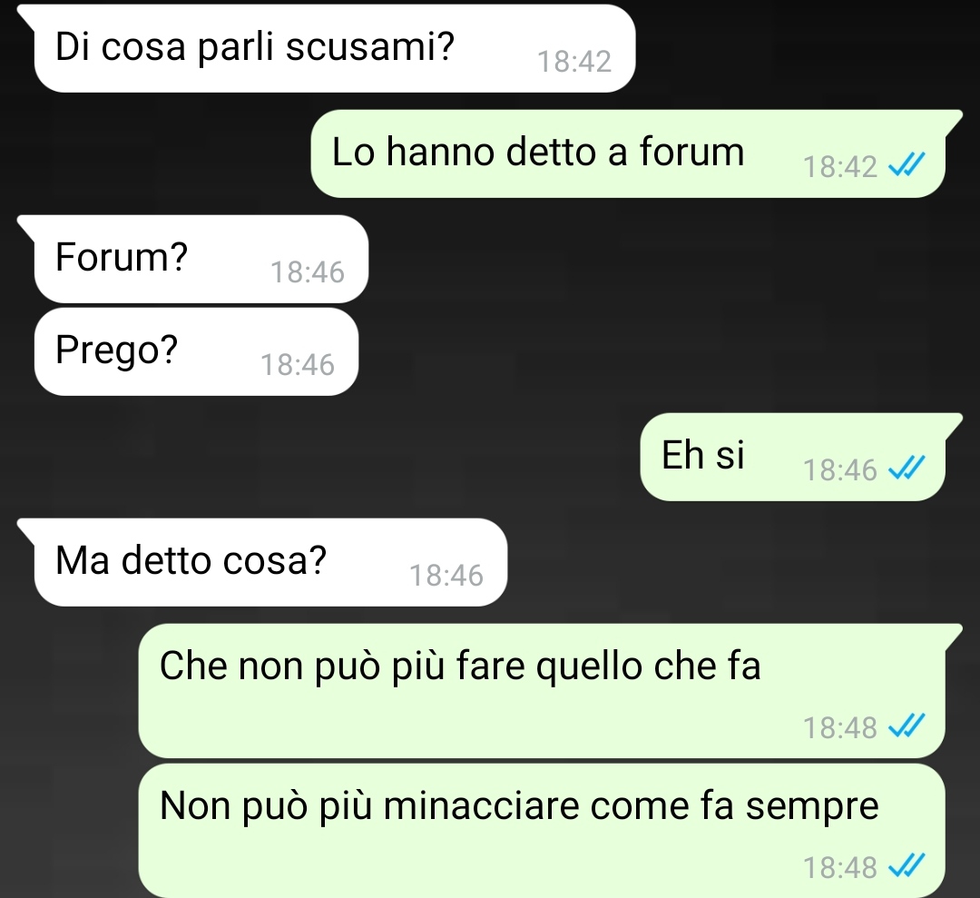
Task: Tap the 18:48 timestamp on 'Non può più minacciare'
Action: pos(840,868)
